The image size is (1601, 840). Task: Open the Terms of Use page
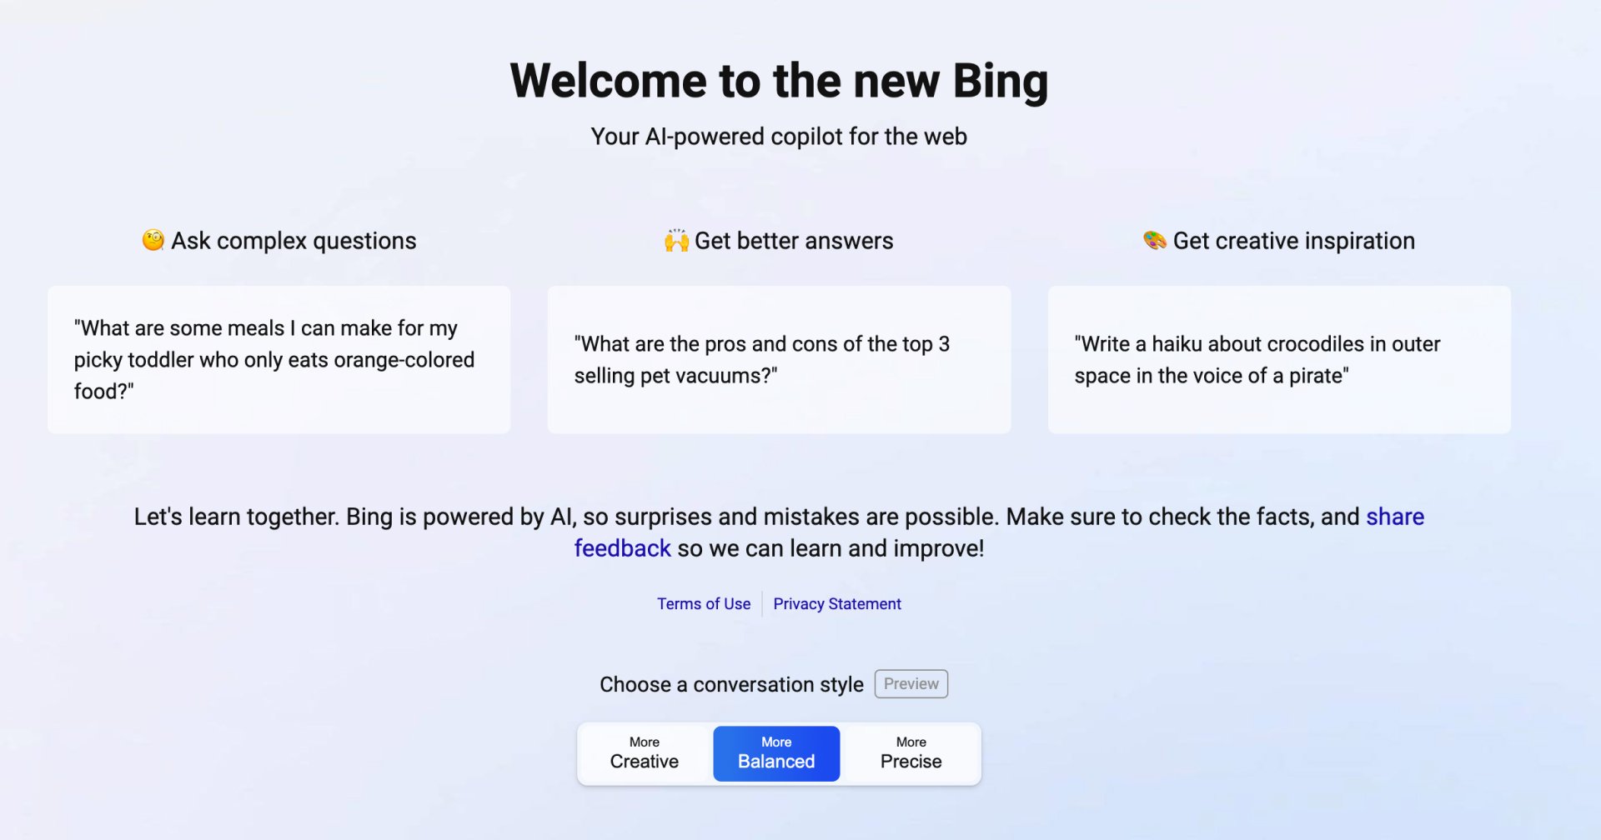[703, 603]
